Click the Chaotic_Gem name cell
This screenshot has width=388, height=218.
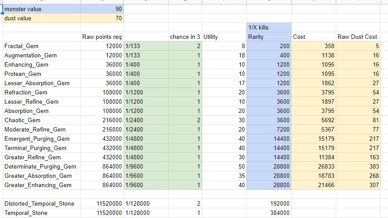42,120
